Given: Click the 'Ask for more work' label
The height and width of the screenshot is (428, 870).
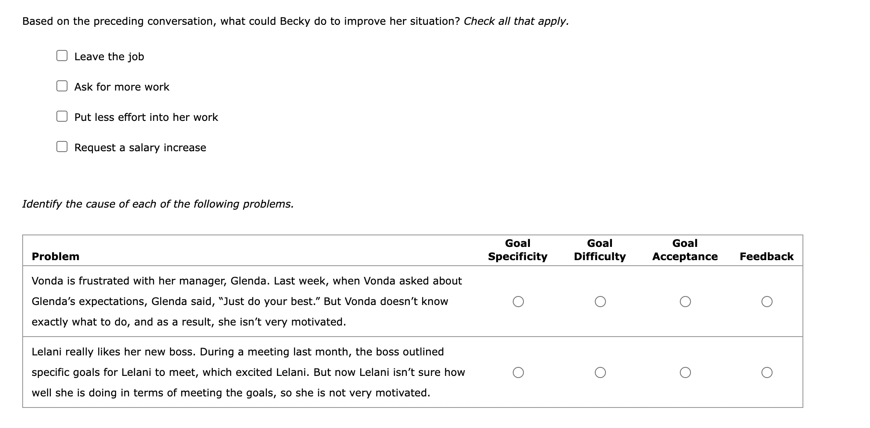Looking at the screenshot, I should click(122, 87).
